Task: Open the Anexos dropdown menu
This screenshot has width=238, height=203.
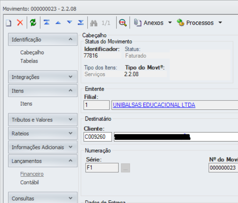Action: tap(170, 23)
